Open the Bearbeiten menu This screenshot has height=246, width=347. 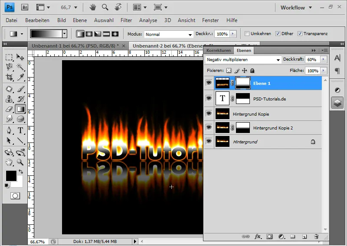point(37,20)
